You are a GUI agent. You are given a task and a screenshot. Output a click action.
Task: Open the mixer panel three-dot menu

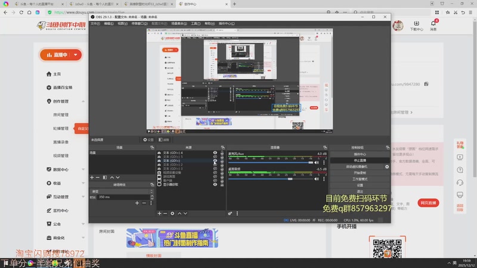[x=237, y=214]
